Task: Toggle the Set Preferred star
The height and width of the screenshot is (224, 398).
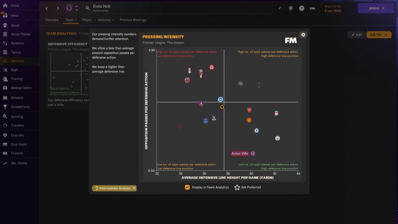Action: pyautogui.click(x=237, y=187)
